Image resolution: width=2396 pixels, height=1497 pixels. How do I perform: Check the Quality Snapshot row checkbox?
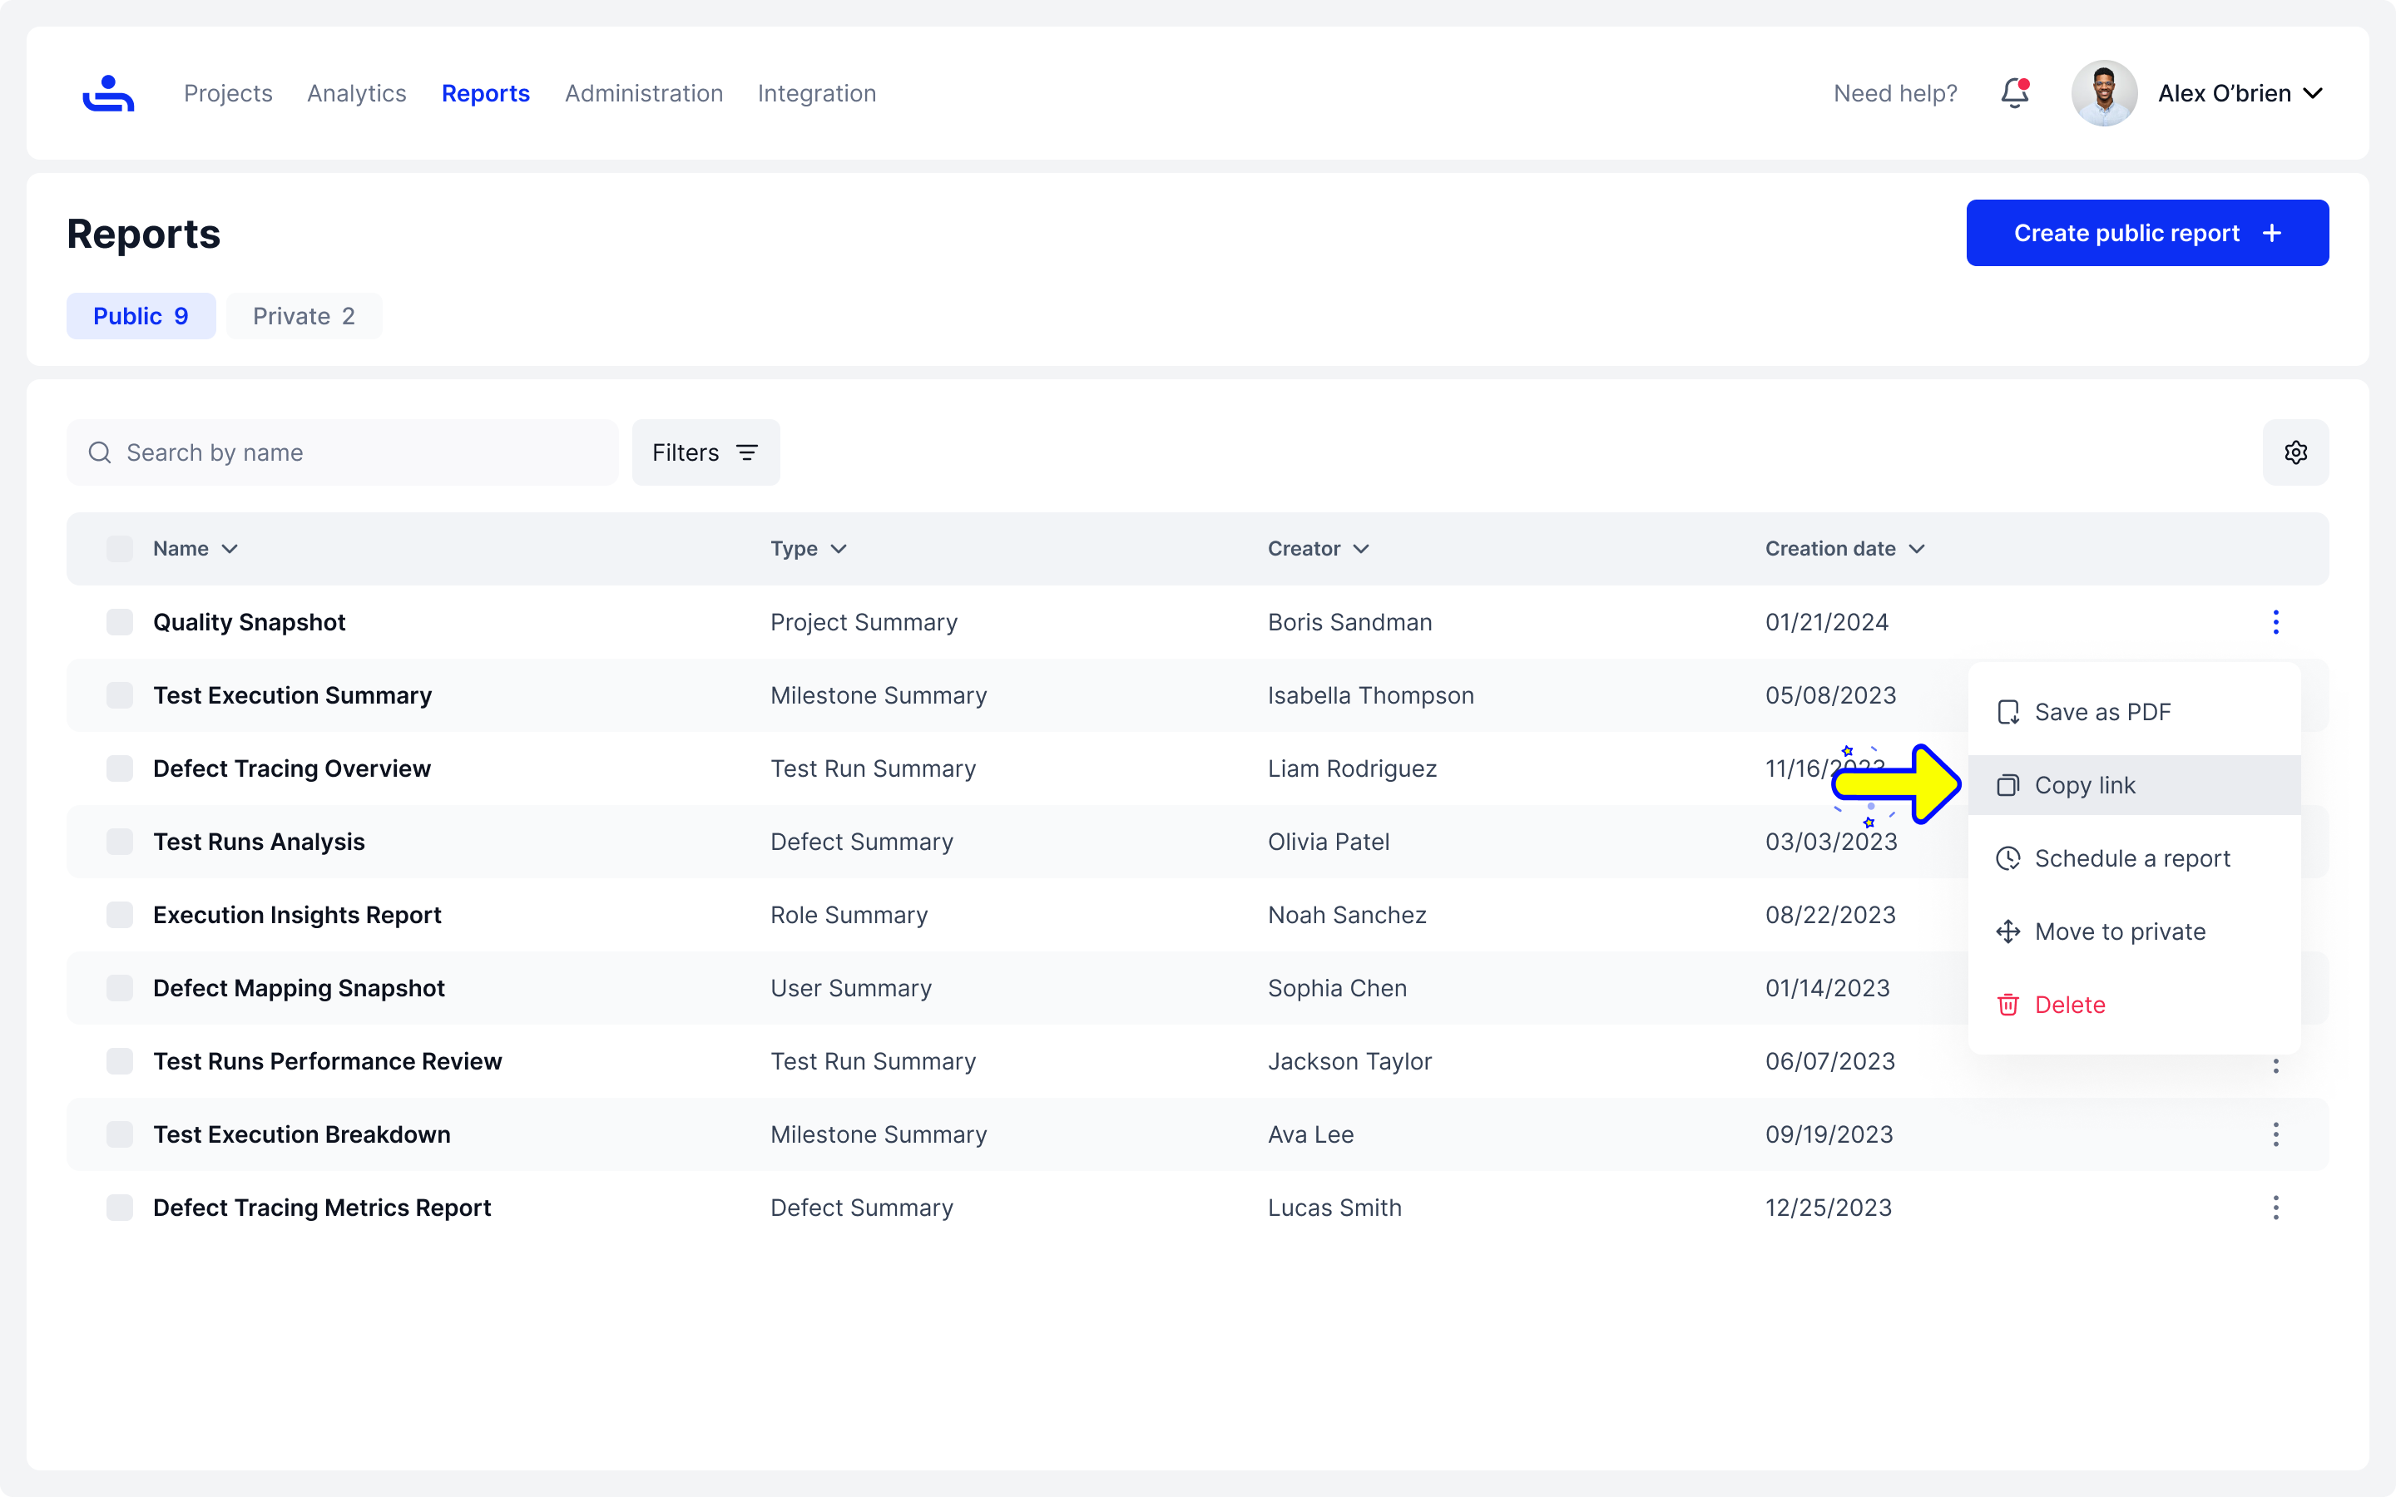point(120,622)
